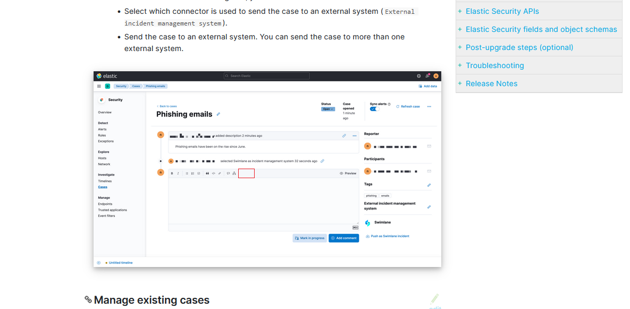Click Back to cases link
Viewport: 630px width, 309px height.
[167, 106]
